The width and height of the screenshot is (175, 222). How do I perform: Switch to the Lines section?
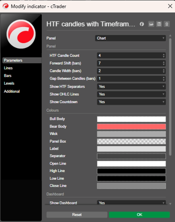tap(8, 68)
